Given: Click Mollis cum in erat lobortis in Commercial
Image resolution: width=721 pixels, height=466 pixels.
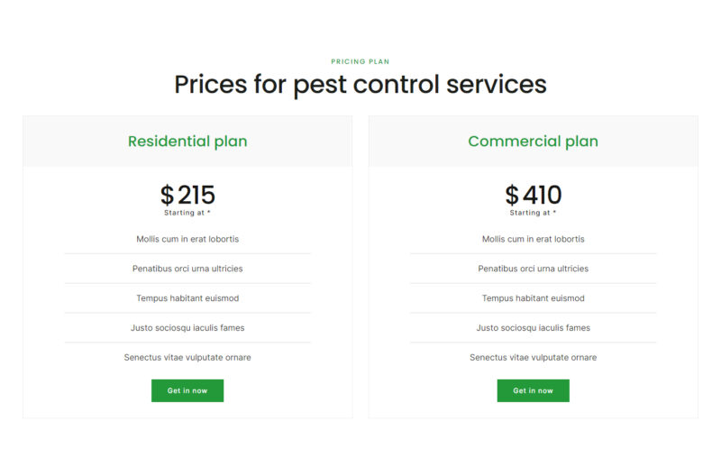Looking at the screenshot, I should click(533, 239).
